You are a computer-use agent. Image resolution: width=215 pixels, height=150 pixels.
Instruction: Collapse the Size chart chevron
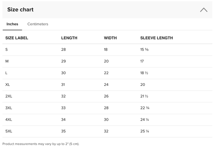coord(204,10)
